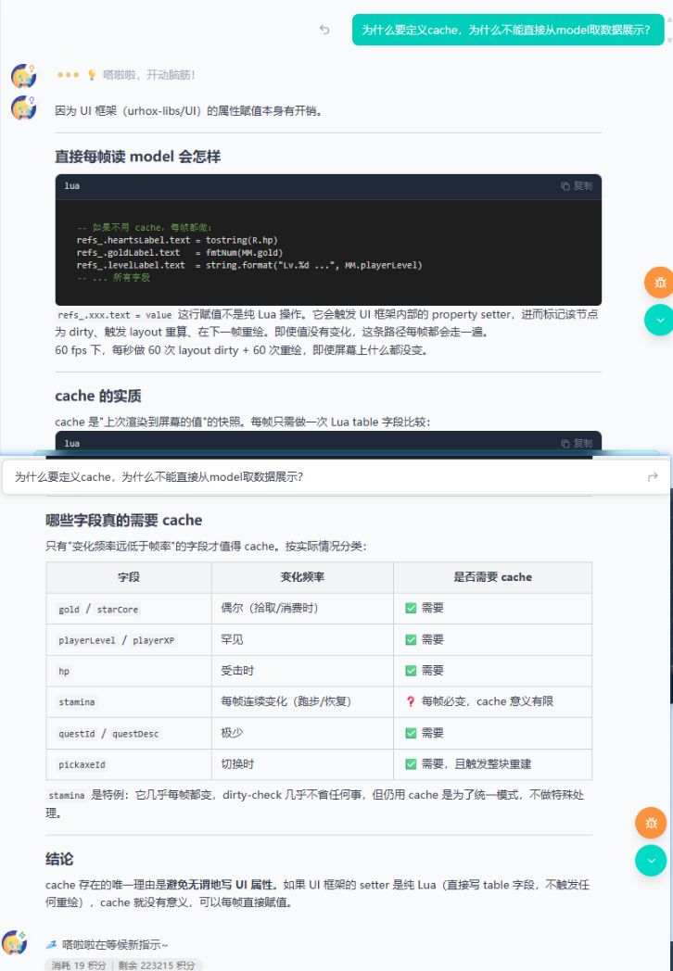The height and width of the screenshot is (971, 673).
Task: Click the 极少 frequency cell
Action: click(302, 733)
